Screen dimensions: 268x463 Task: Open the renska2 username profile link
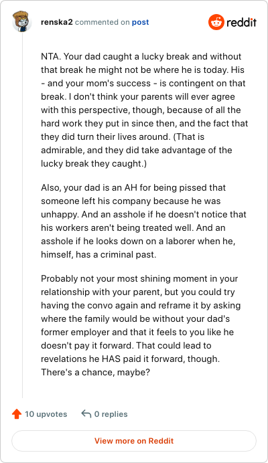click(56, 22)
